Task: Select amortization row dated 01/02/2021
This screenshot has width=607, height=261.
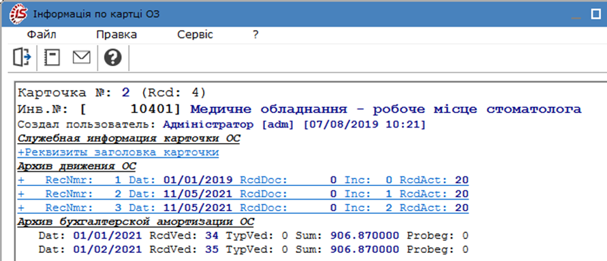Action: (253, 250)
